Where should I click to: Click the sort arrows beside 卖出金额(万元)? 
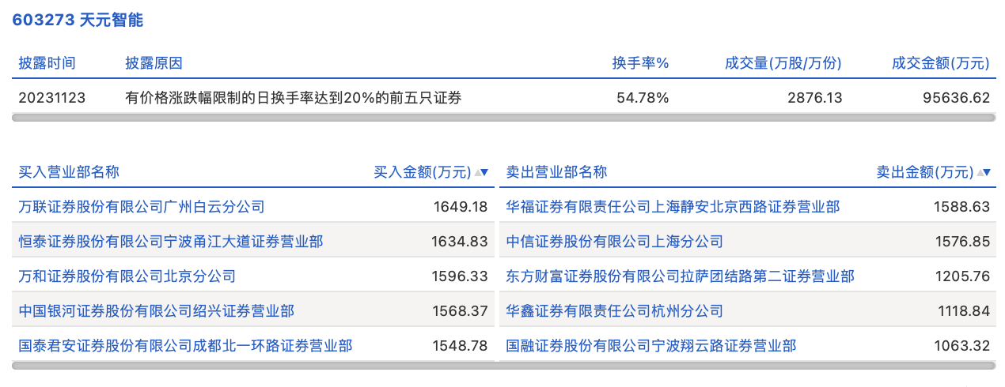click(x=984, y=172)
